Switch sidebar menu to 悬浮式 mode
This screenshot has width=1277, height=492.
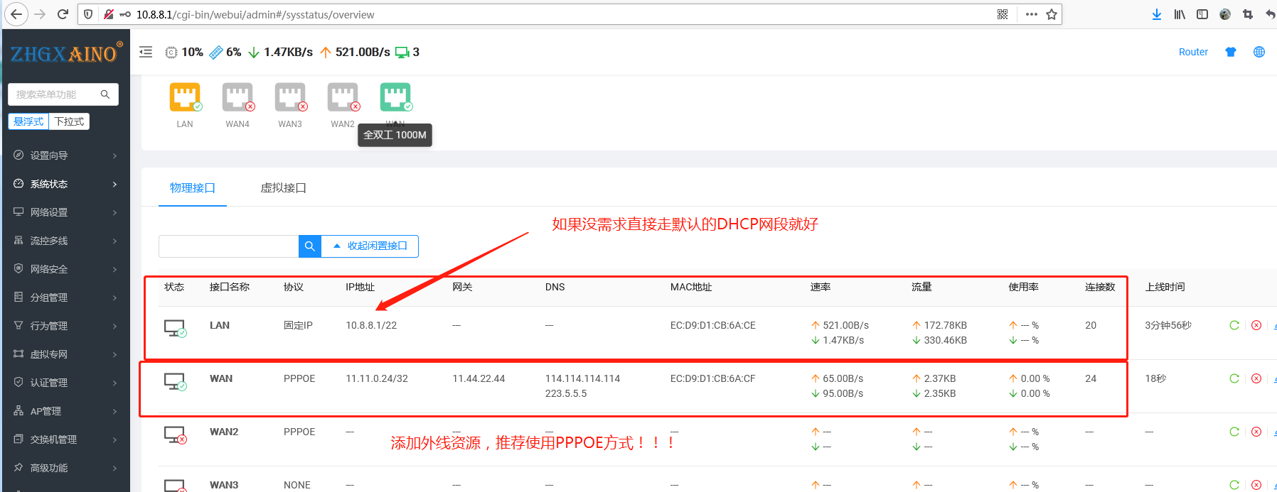pyautogui.click(x=28, y=121)
